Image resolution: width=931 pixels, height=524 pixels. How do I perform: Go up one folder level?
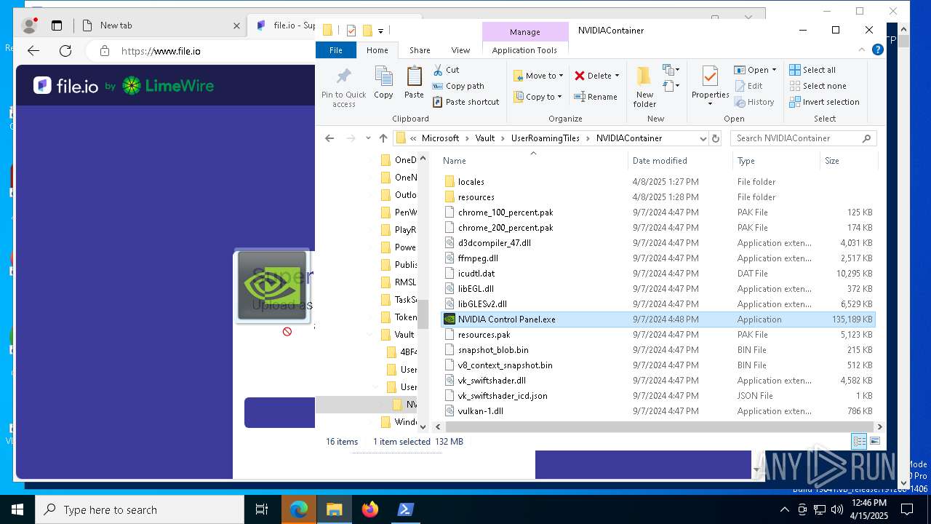[383, 138]
